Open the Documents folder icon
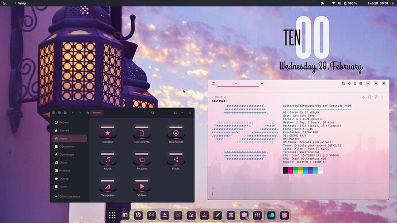 (142, 132)
